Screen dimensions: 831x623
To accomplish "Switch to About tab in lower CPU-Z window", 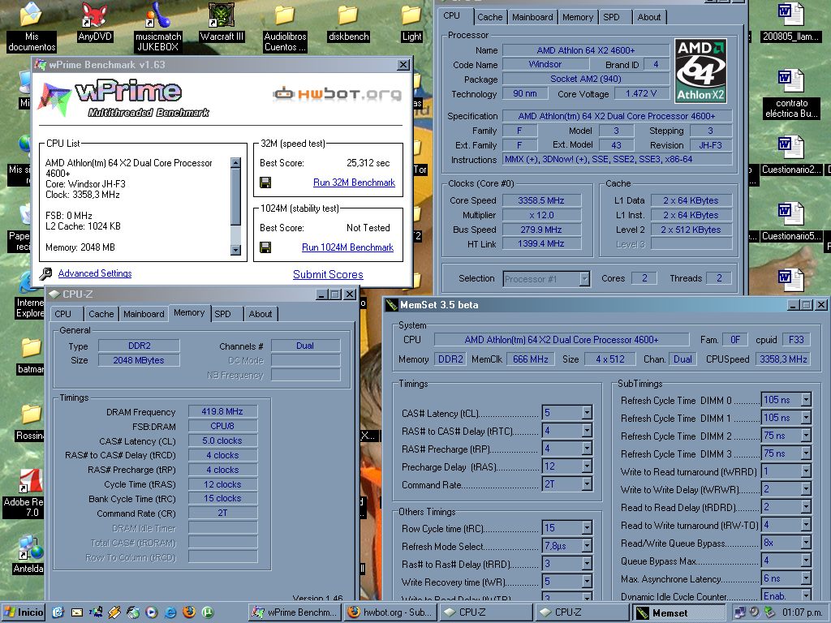I will [x=260, y=314].
